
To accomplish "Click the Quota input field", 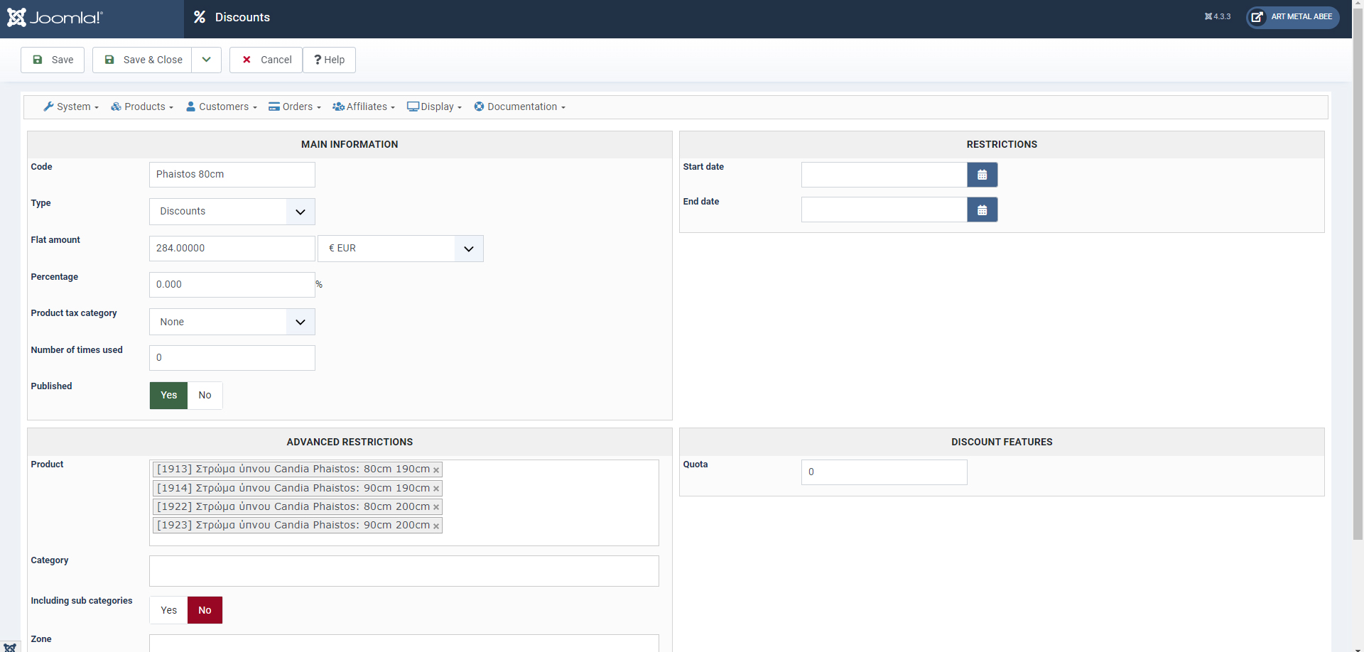I will [x=884, y=472].
